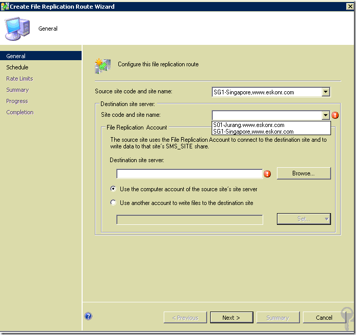
Task: Click the alternate account name field
Action: click(x=190, y=220)
